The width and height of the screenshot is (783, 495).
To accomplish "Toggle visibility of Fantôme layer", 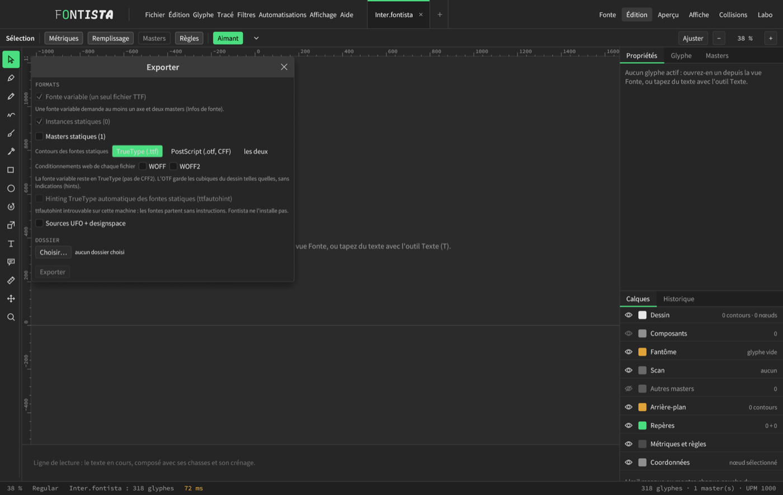I will 629,352.
